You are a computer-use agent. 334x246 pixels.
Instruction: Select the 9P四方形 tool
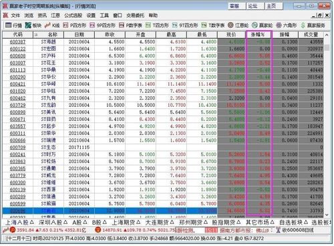pyautogui.click(x=103, y=25)
